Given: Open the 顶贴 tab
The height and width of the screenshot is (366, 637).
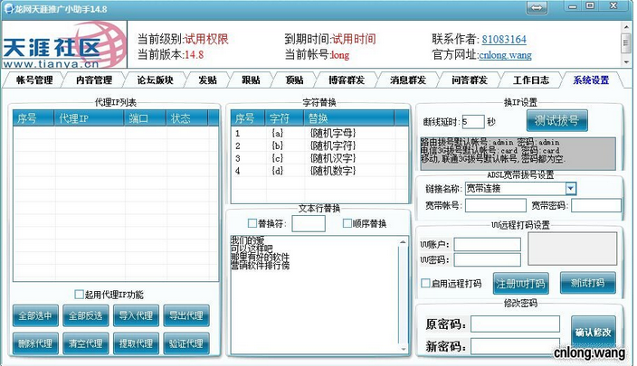Looking at the screenshot, I should pyautogui.click(x=295, y=80).
